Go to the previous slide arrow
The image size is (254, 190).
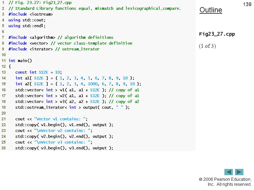point(228,172)
